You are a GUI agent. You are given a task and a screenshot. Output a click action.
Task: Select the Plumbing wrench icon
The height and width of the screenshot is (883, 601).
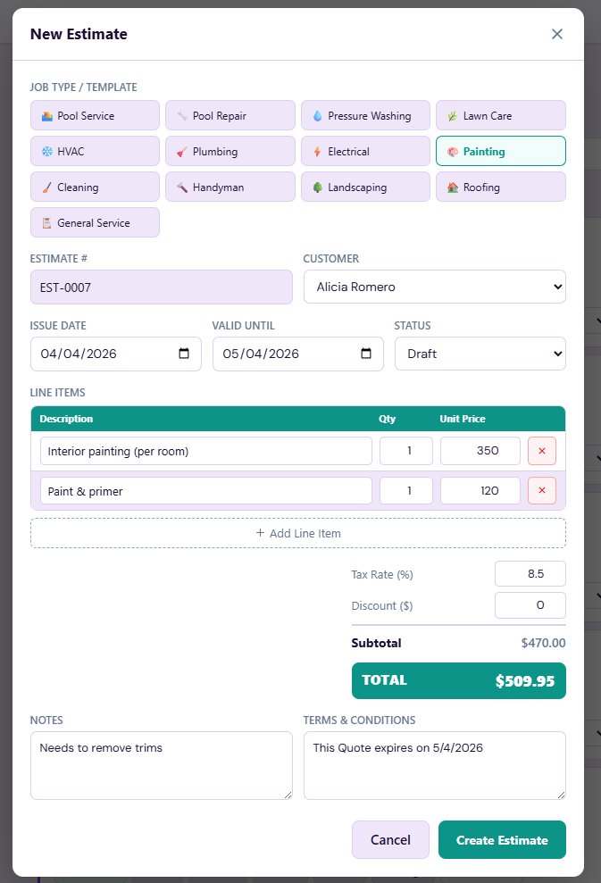pos(183,151)
